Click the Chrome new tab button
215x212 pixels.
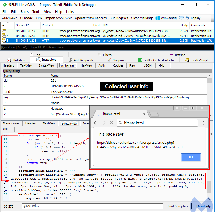point(154,114)
